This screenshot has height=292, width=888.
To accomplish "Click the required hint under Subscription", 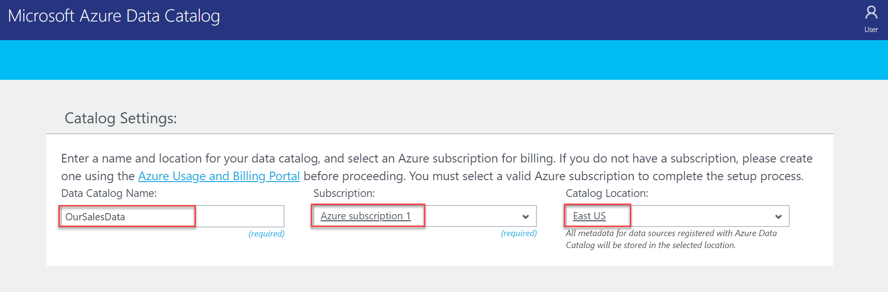I will pyautogui.click(x=519, y=233).
